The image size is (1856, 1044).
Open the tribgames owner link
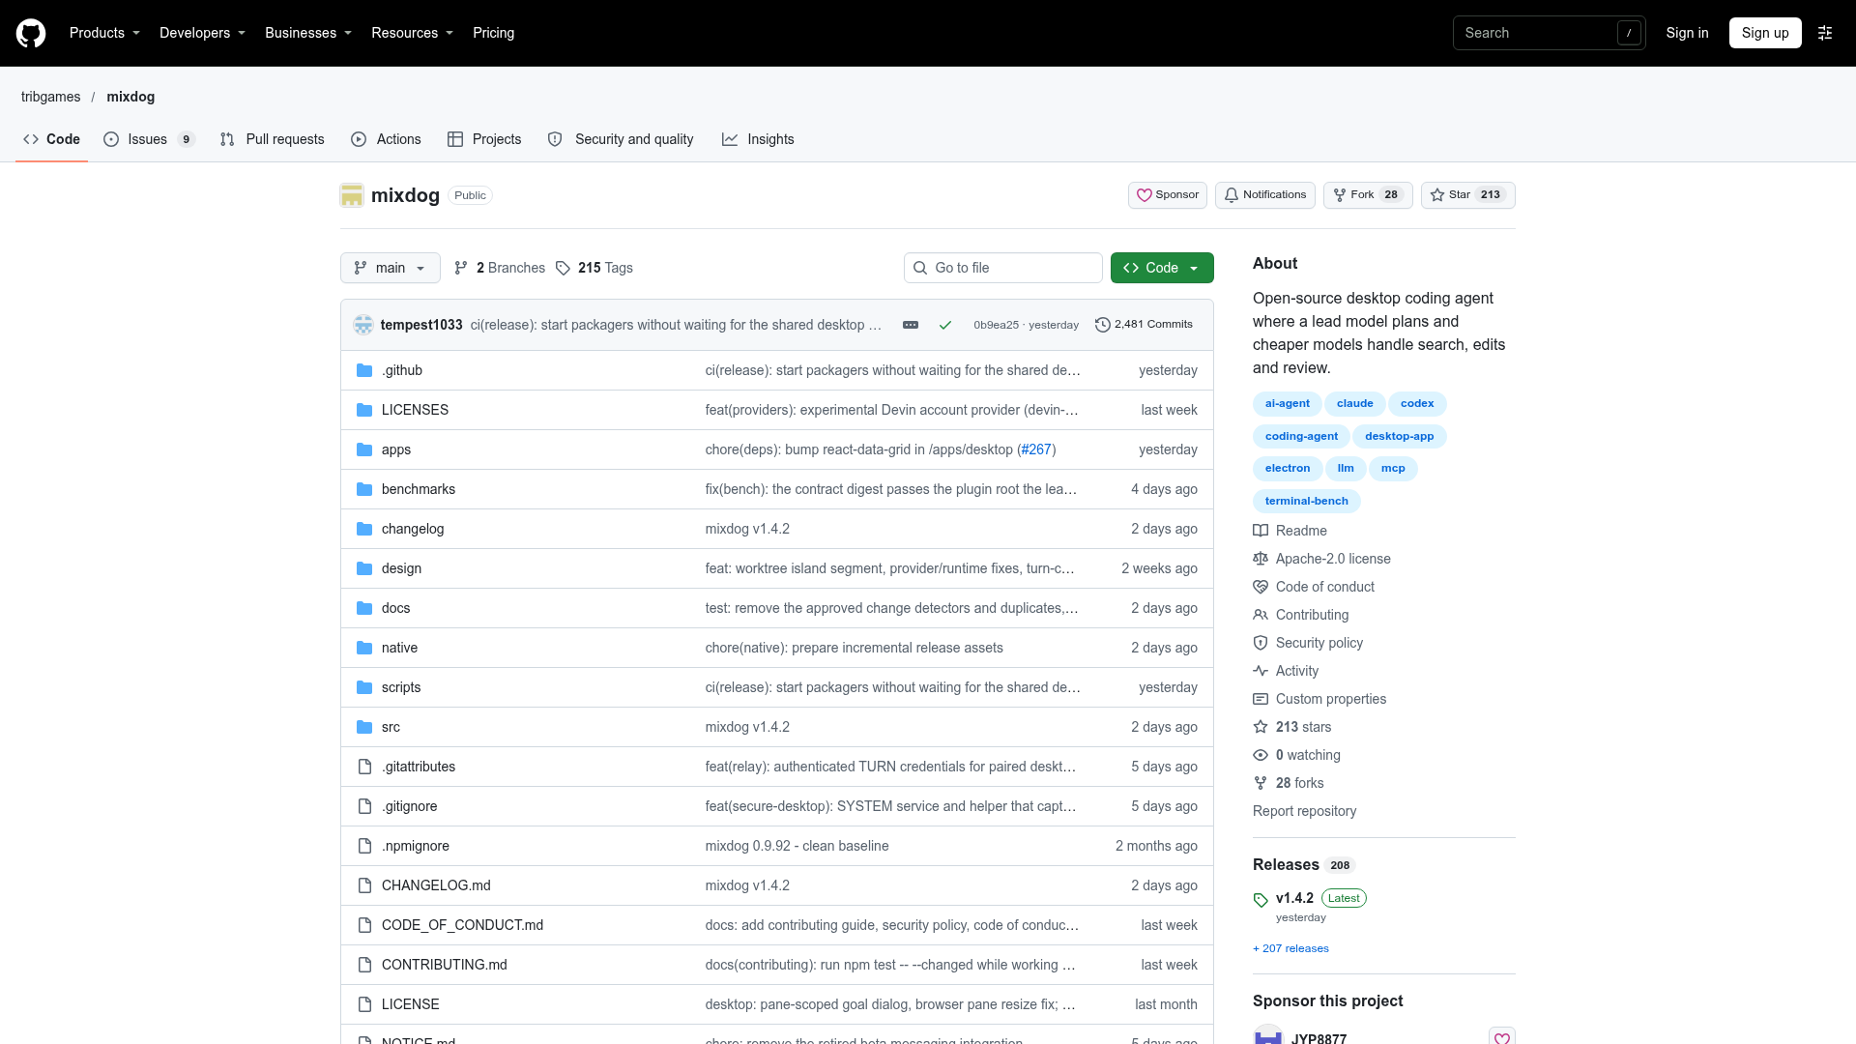coord(50,97)
